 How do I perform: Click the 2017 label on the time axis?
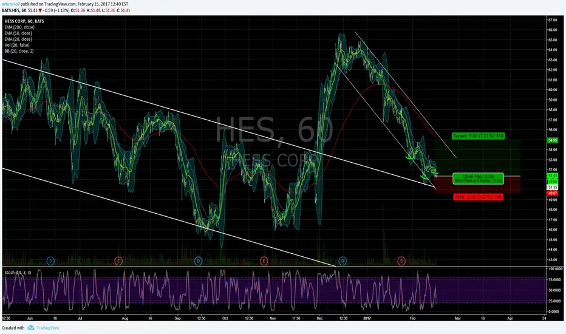(367, 318)
